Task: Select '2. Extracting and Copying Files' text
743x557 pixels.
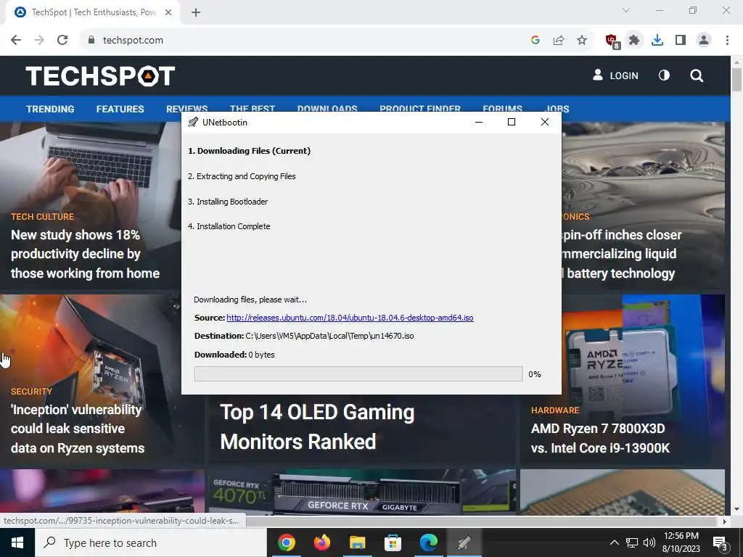Action: click(x=242, y=176)
